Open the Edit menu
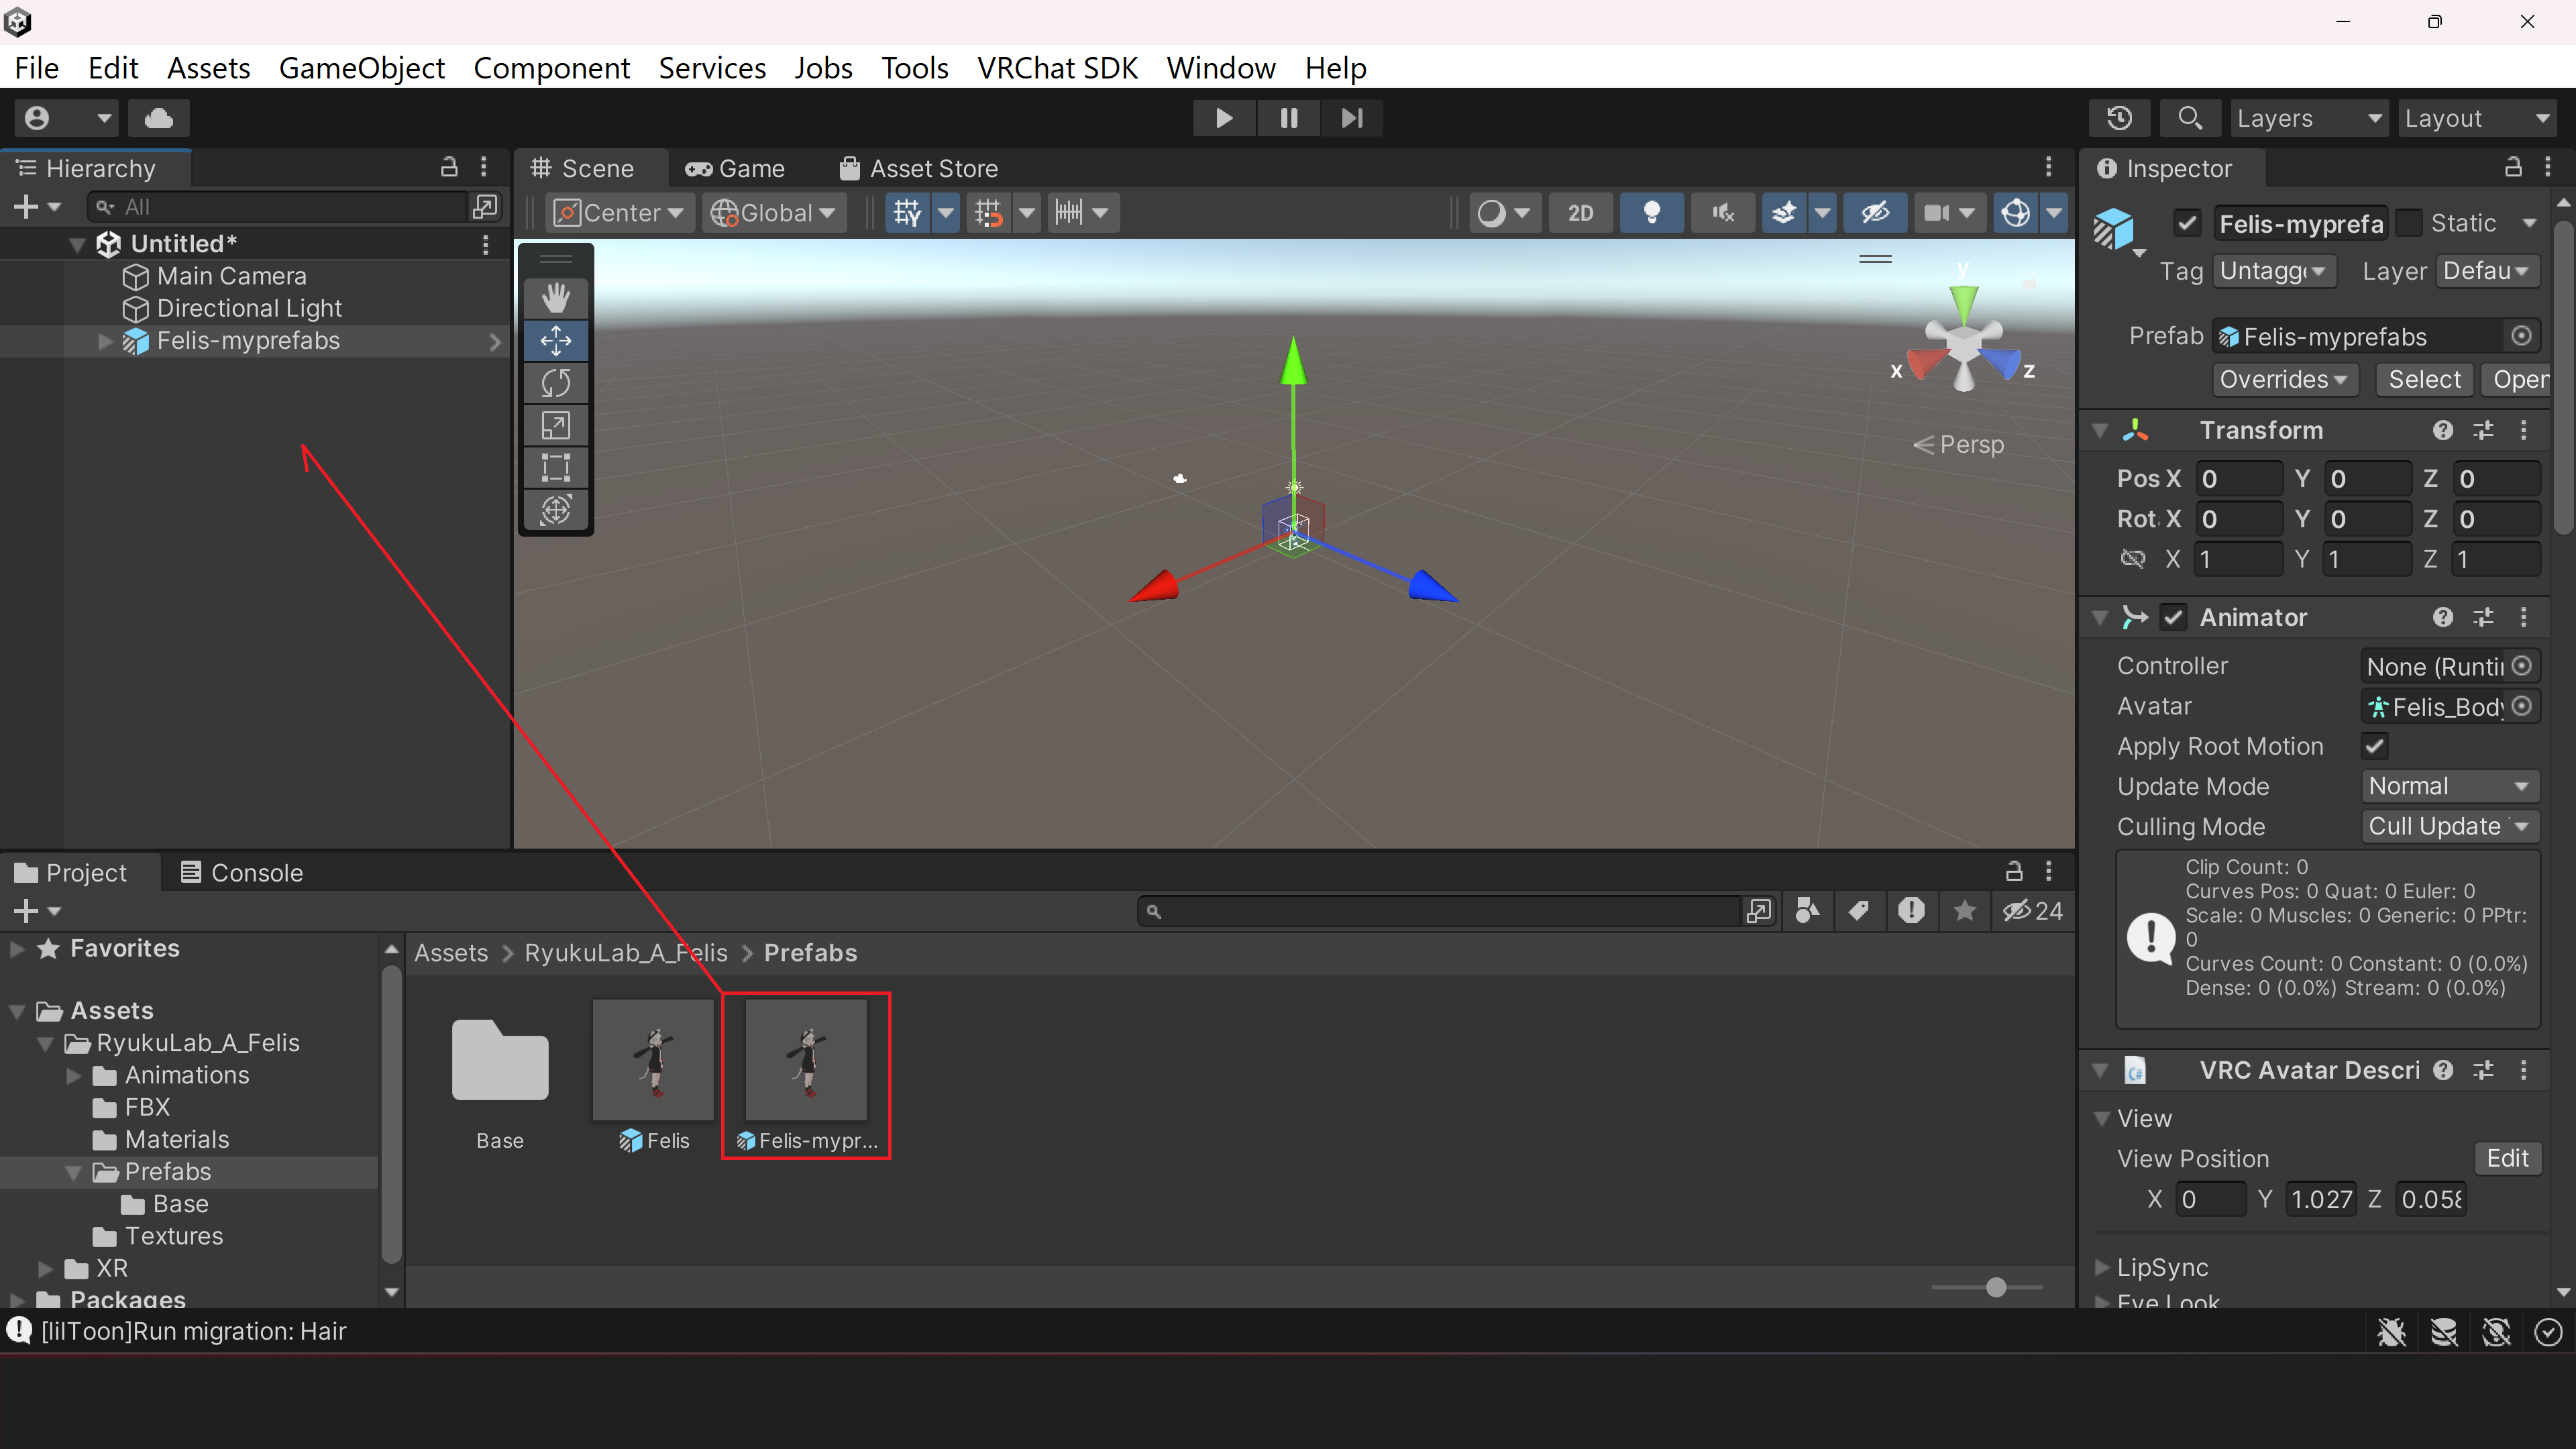This screenshot has height=1449, width=2576. [113, 67]
